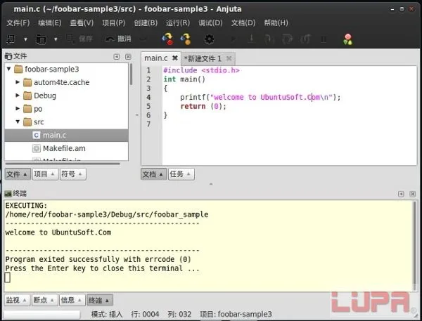
Task: Open the 调试(D) debug menu
Action: (x=210, y=23)
